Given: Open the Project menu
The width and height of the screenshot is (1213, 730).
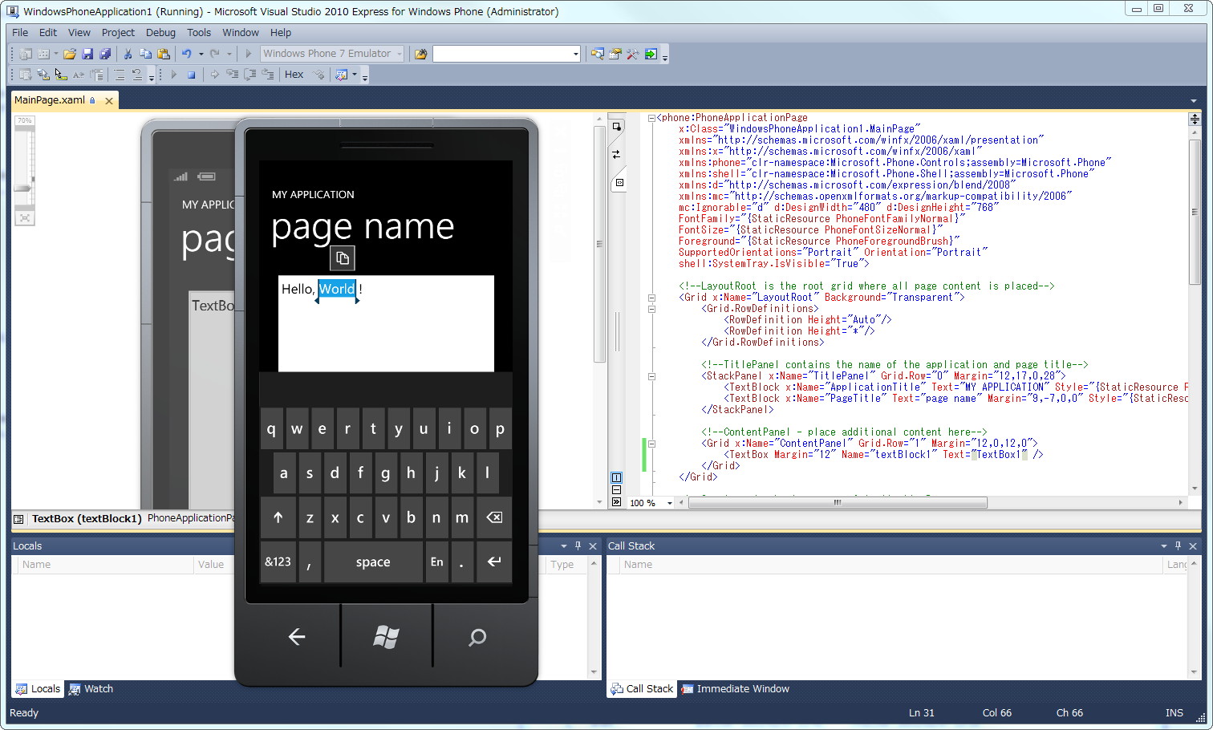Looking at the screenshot, I should point(118,33).
